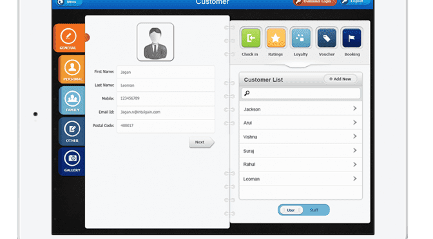Click the Add New customer button

340,79
